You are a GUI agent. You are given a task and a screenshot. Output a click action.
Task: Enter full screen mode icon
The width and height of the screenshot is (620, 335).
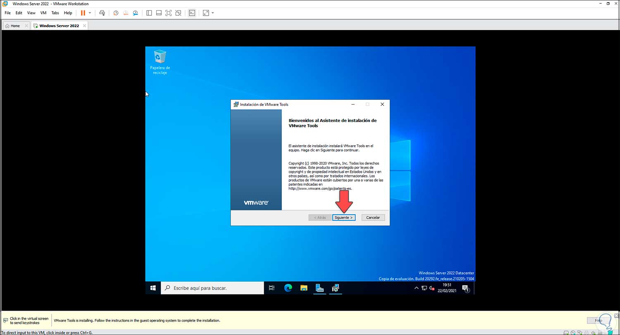click(x=168, y=13)
